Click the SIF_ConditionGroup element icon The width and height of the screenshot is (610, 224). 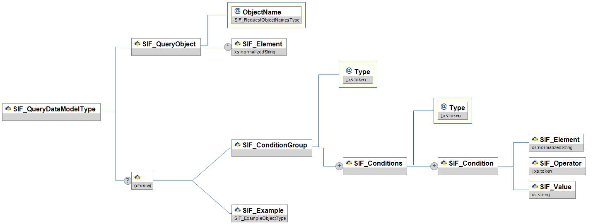tap(238, 145)
